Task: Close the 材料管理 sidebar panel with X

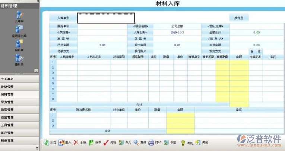Action: coord(38,1)
